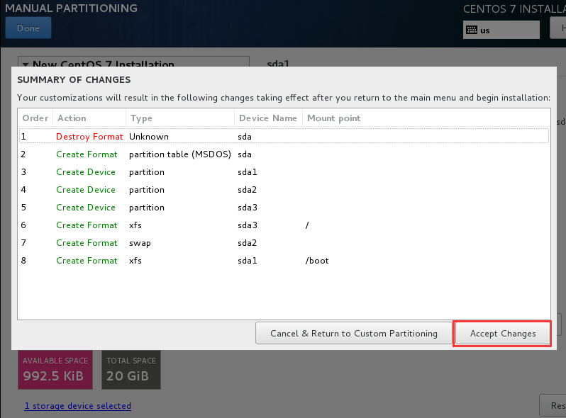This screenshot has height=418, width=566.
Task: Select the partition table (MSDOS) cell
Action: tap(179, 154)
